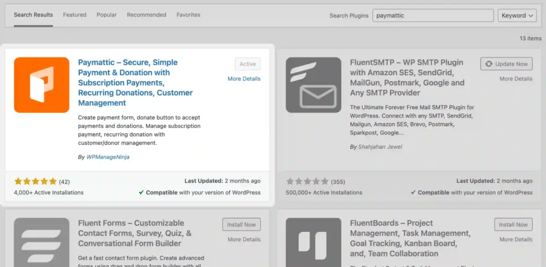Open the Keyword search type dropdown
Image resolution: width=546 pixels, height=267 pixels.
point(517,15)
